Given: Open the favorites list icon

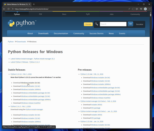Looking at the screenshot, I should [137, 9].
